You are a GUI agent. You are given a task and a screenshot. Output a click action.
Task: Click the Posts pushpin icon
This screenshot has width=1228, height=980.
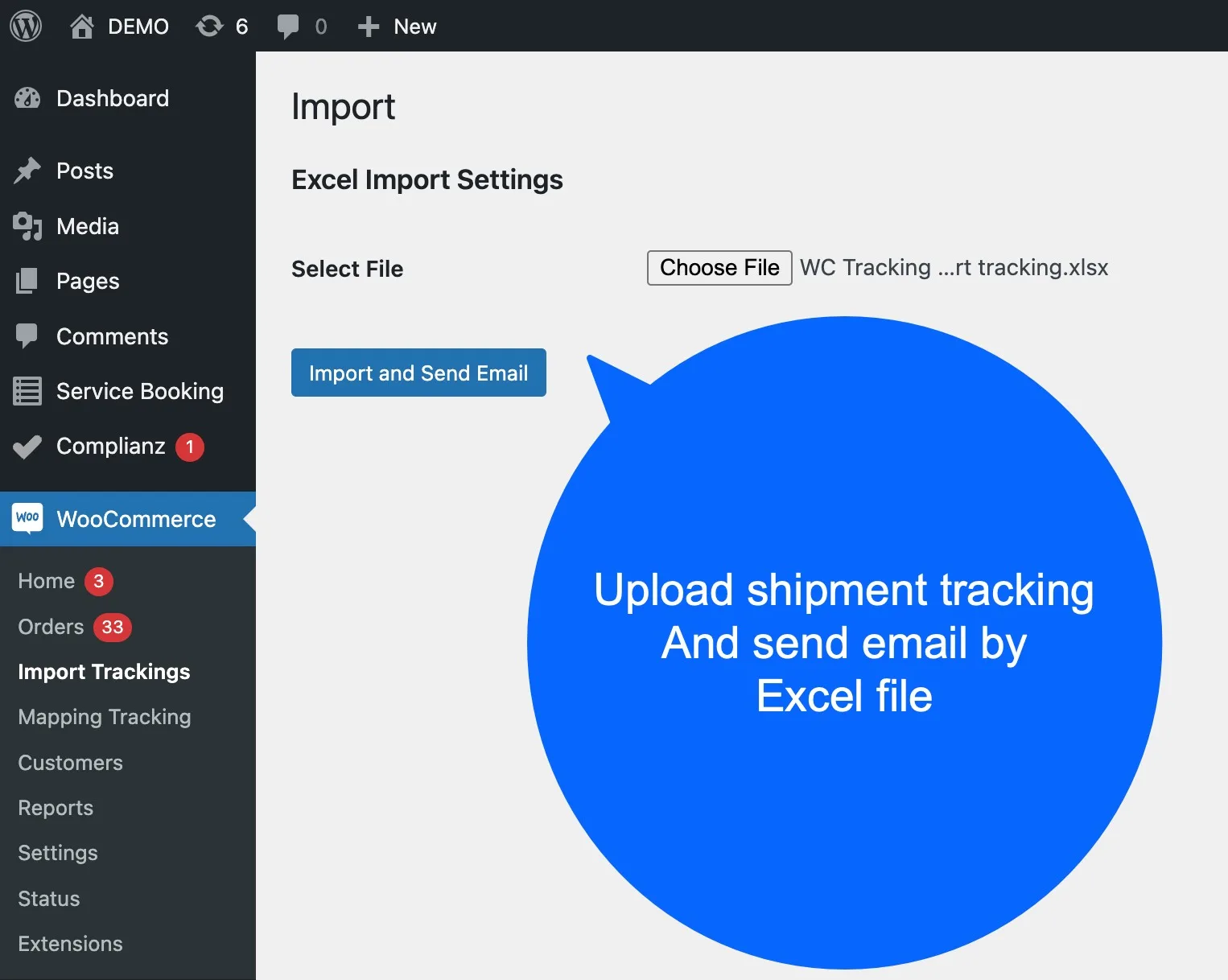[27, 171]
